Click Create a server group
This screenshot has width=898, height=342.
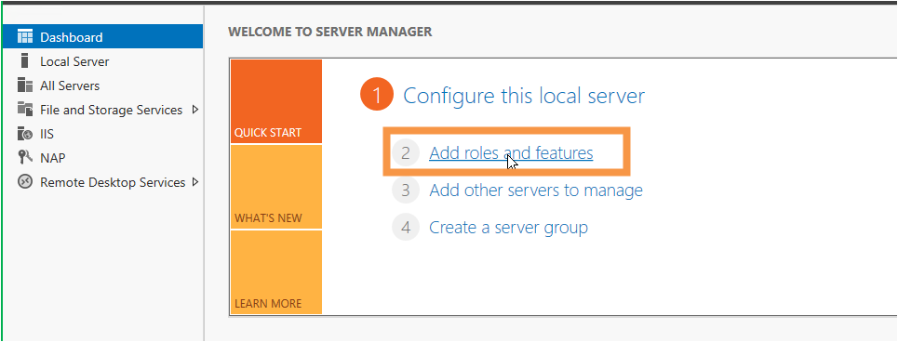[509, 228]
